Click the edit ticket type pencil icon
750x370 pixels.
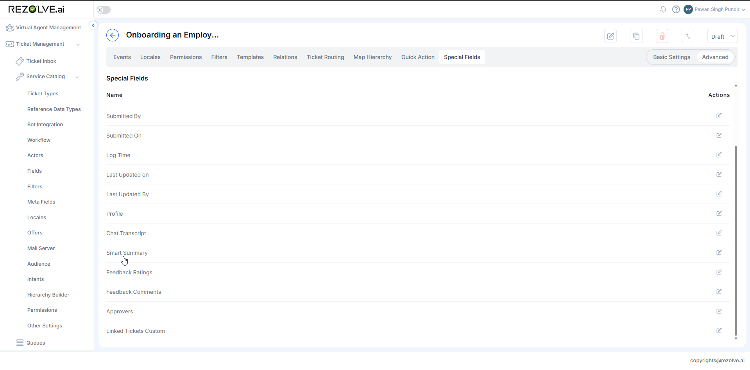[x=610, y=36]
